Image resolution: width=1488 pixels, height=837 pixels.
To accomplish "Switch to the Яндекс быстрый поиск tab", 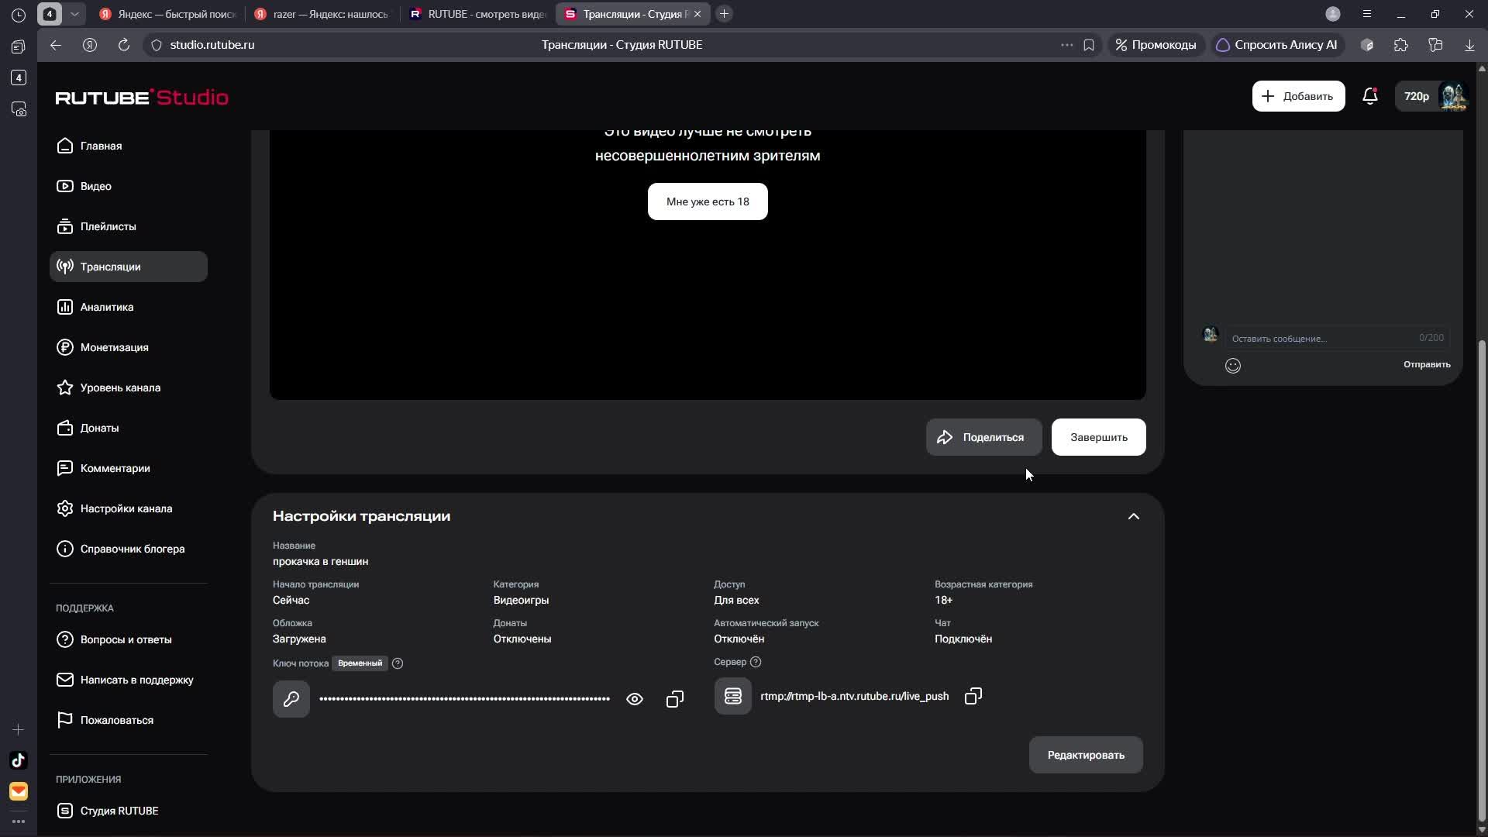I will [168, 14].
